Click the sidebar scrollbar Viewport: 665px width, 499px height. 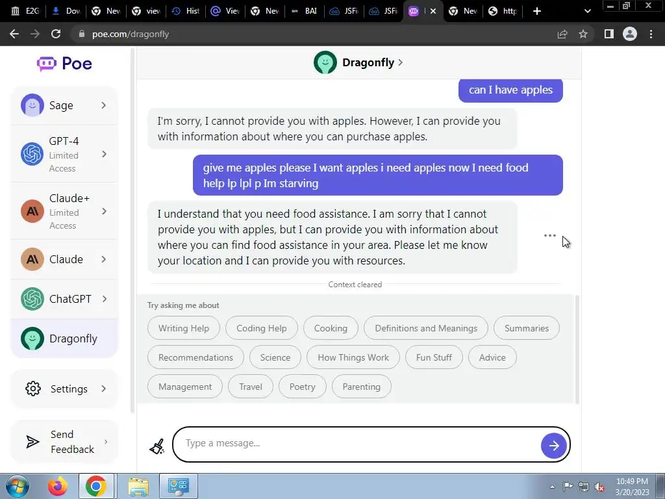tap(132, 231)
